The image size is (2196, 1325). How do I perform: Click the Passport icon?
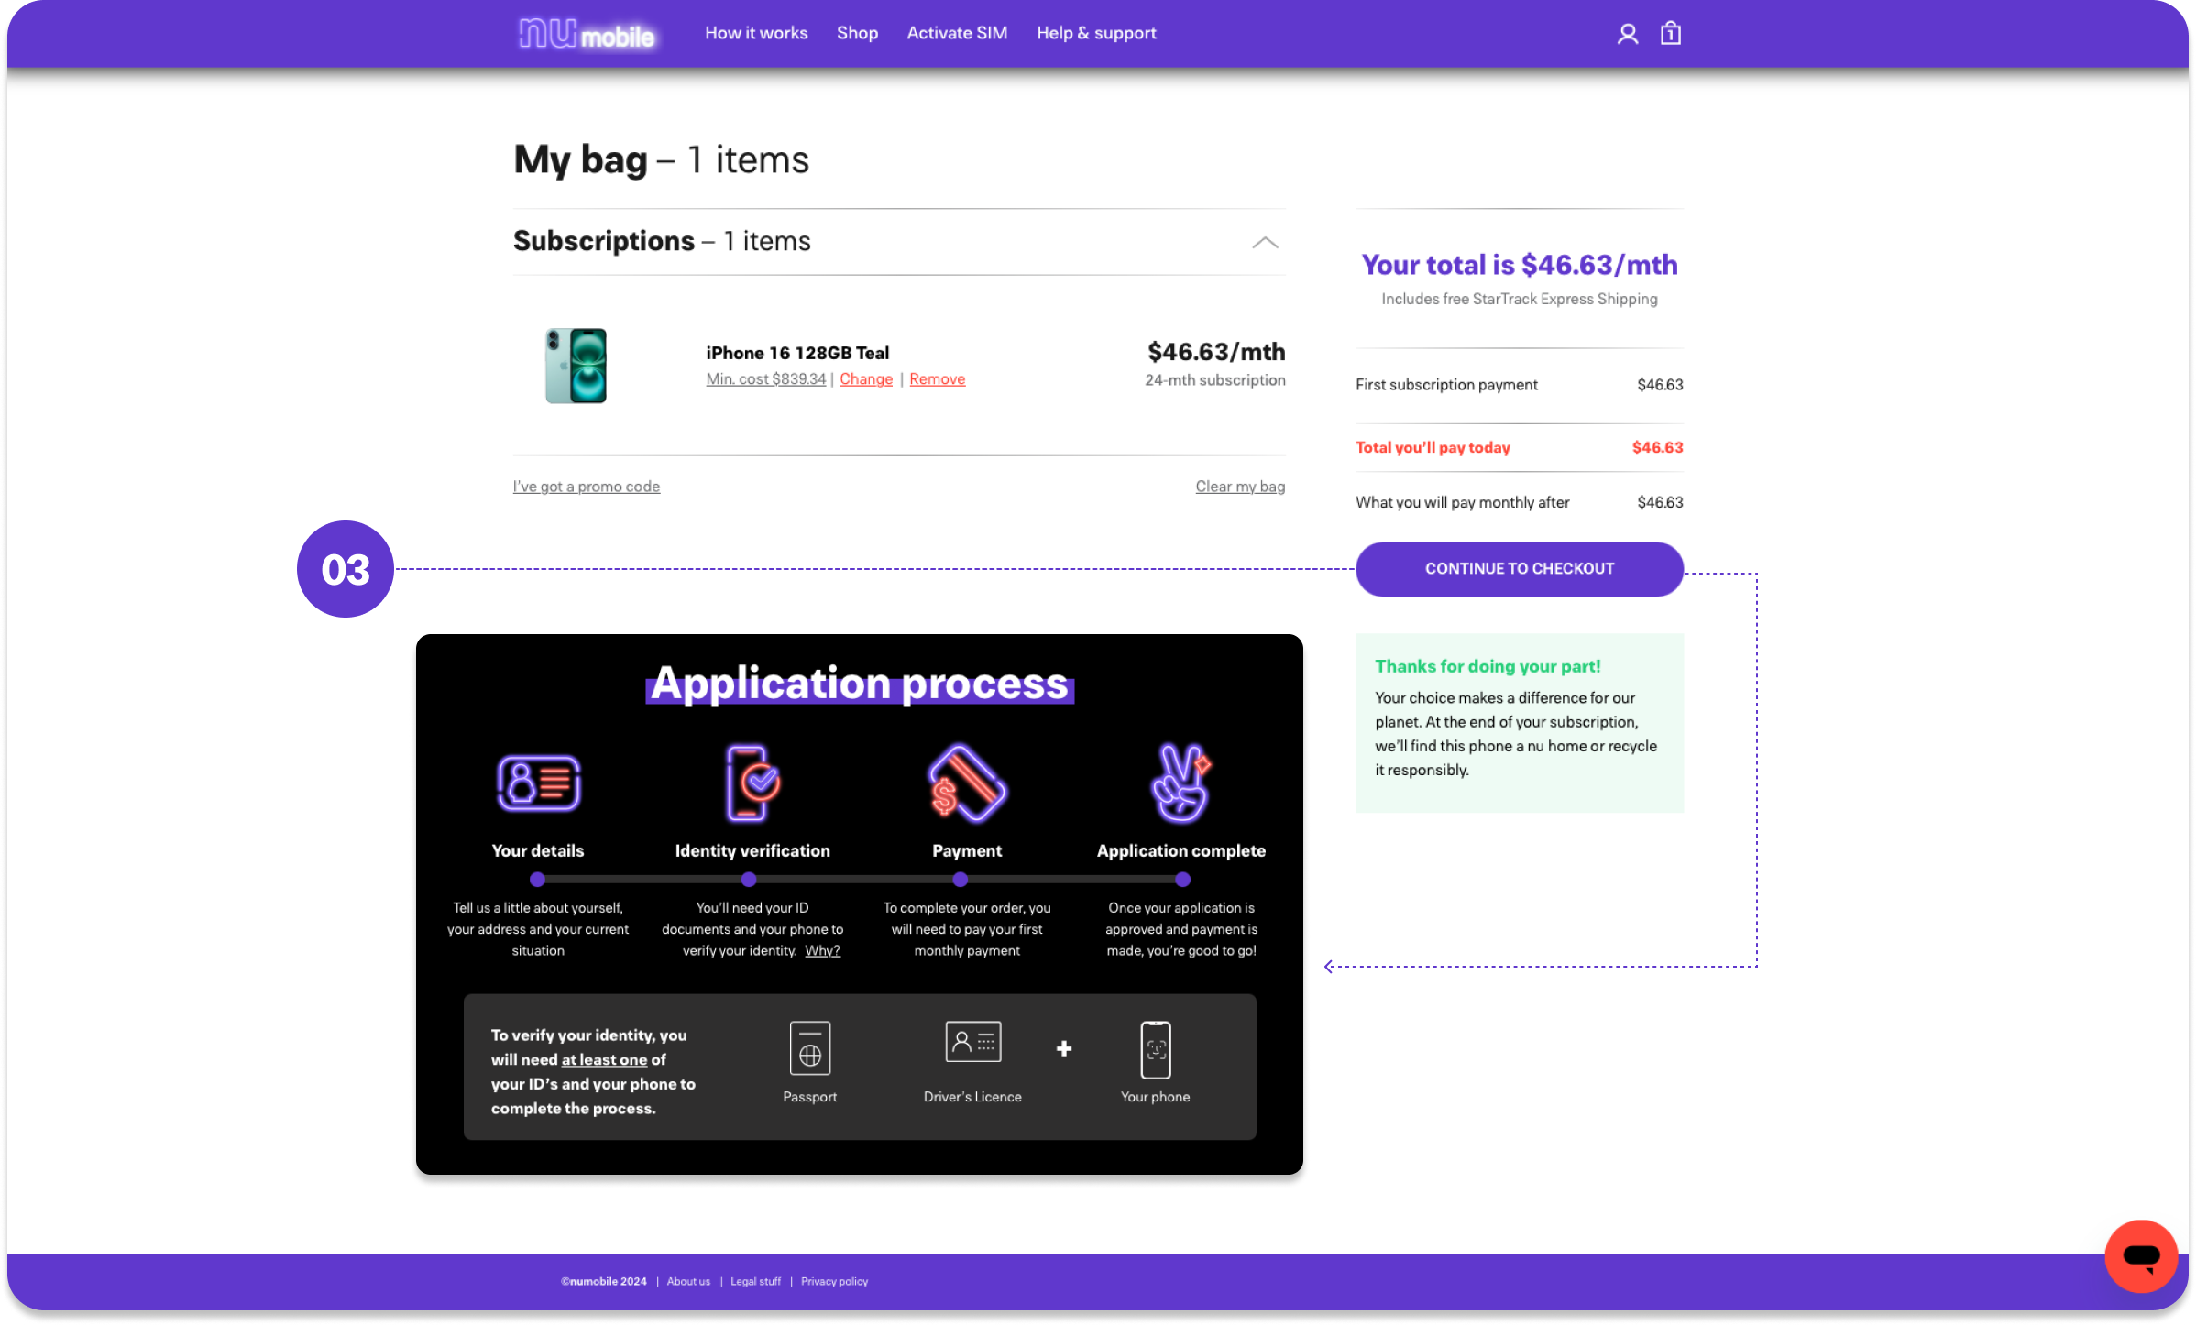[x=810, y=1048]
